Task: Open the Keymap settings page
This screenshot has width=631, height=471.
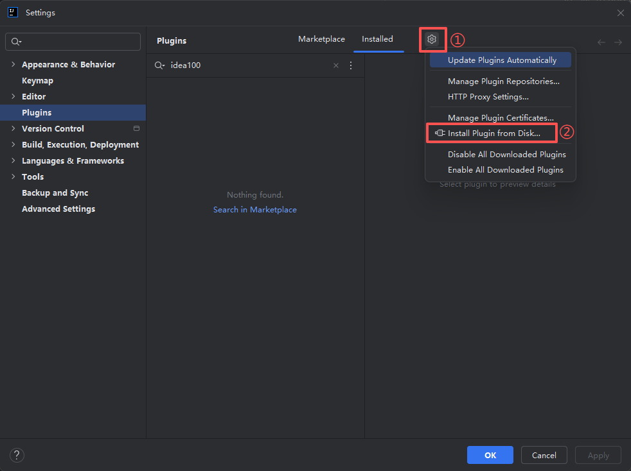Action: coord(37,81)
